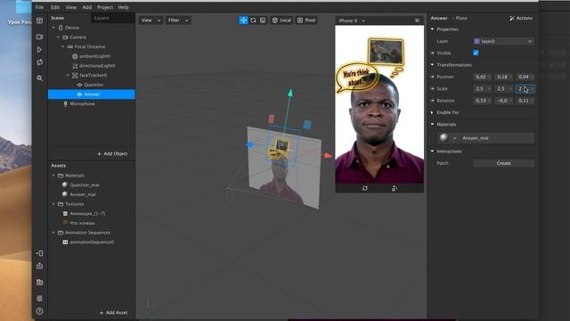Click the patch arrow next to Visible
The image size is (570, 321).
[433, 53]
